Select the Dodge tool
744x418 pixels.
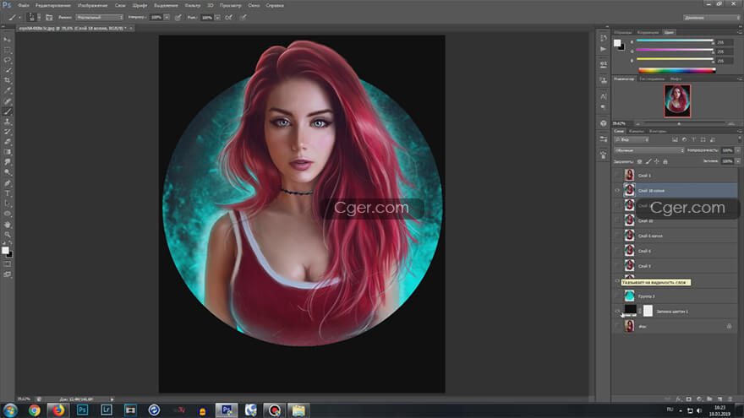[x=7, y=172]
